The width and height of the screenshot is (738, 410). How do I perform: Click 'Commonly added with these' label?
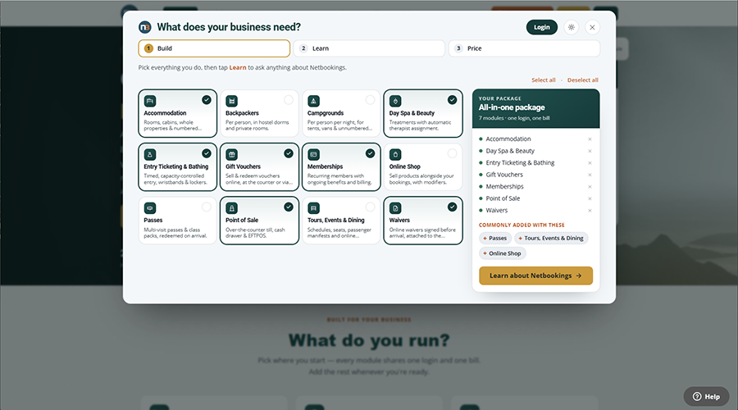(x=522, y=225)
